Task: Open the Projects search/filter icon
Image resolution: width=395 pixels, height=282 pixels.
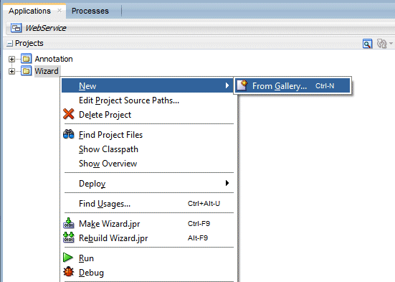Action: (367, 43)
